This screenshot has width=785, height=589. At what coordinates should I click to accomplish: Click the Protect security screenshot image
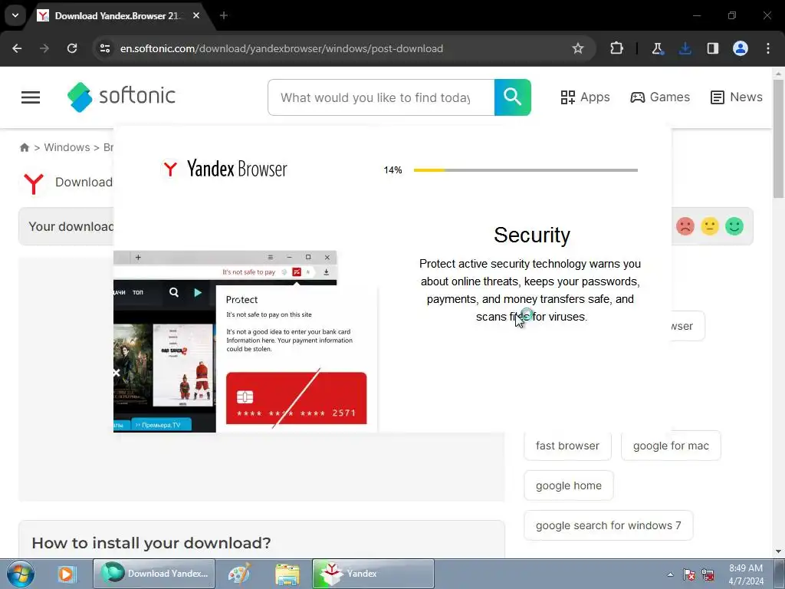(x=245, y=341)
